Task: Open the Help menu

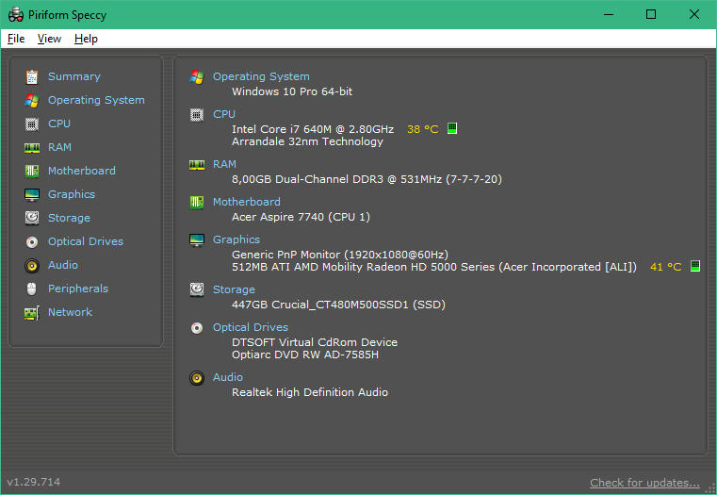Action: tap(86, 39)
